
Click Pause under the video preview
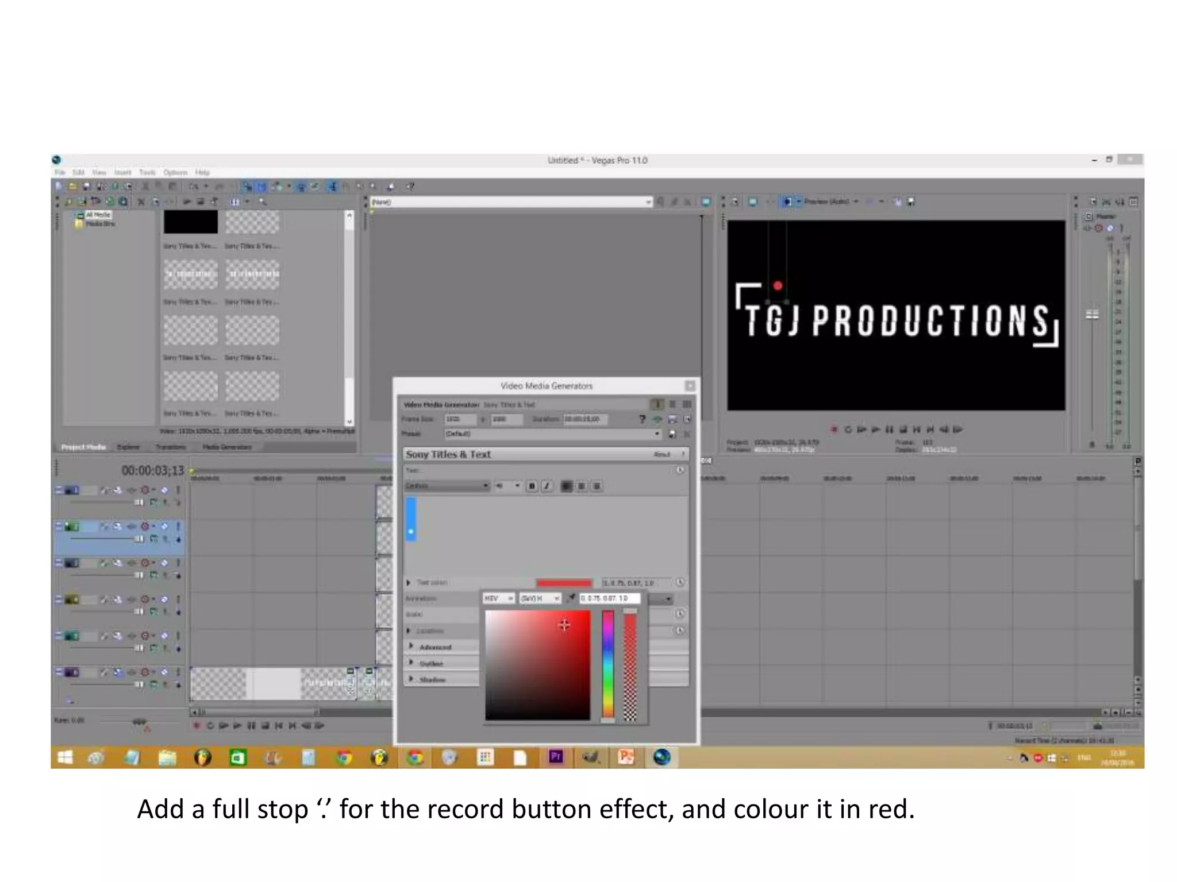point(889,429)
